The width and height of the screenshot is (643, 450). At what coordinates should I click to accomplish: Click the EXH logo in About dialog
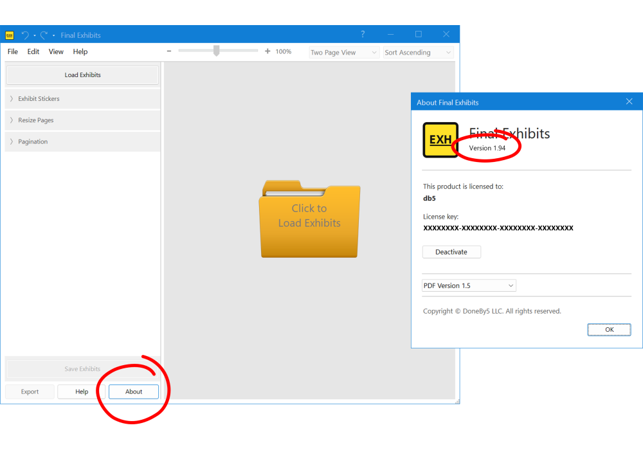[x=440, y=139]
